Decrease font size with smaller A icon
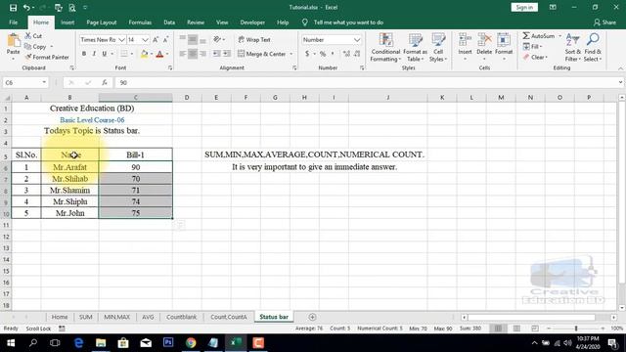626x352 pixels. [165, 39]
